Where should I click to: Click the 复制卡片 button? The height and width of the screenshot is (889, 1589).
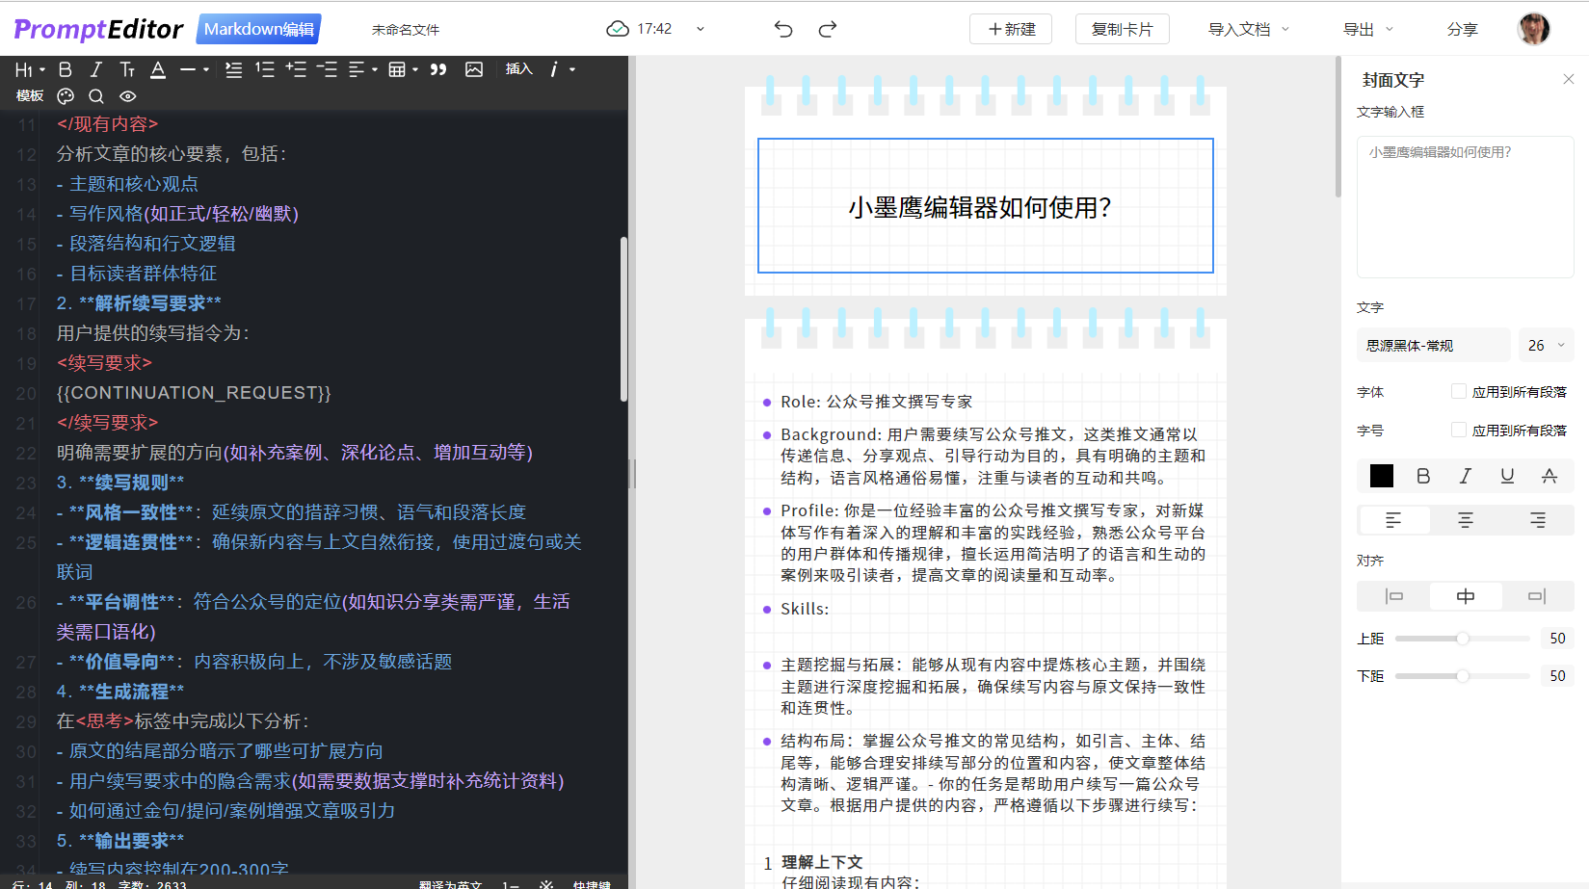coord(1122,29)
